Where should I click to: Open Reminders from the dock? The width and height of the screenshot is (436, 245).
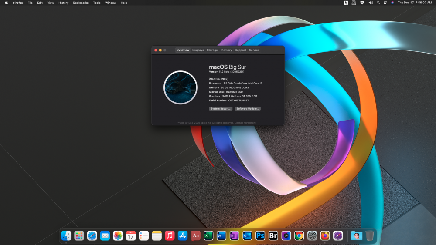144,235
